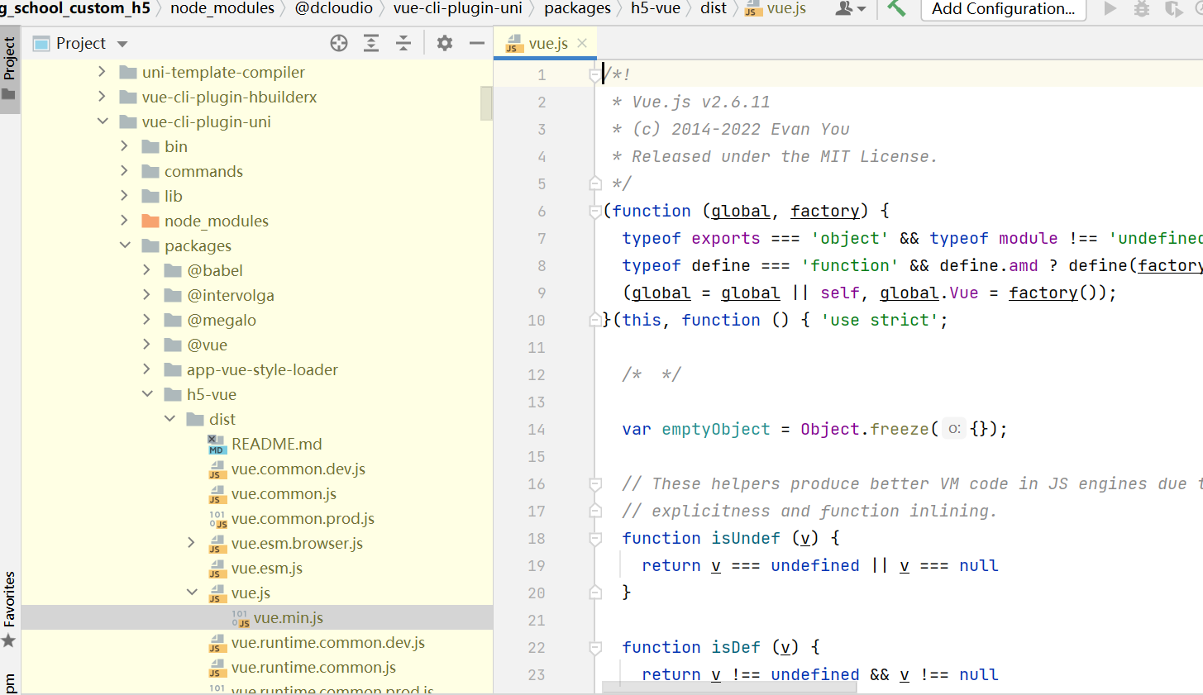Fold the comment block starting at line 16
The height and width of the screenshot is (695, 1203).
[x=595, y=484]
